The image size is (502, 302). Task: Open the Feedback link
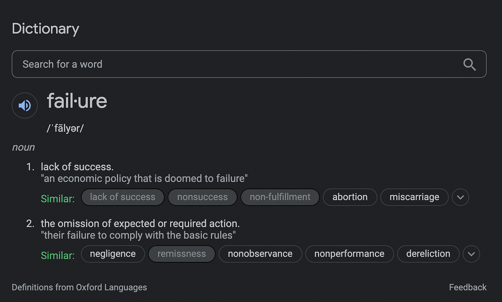(468, 287)
